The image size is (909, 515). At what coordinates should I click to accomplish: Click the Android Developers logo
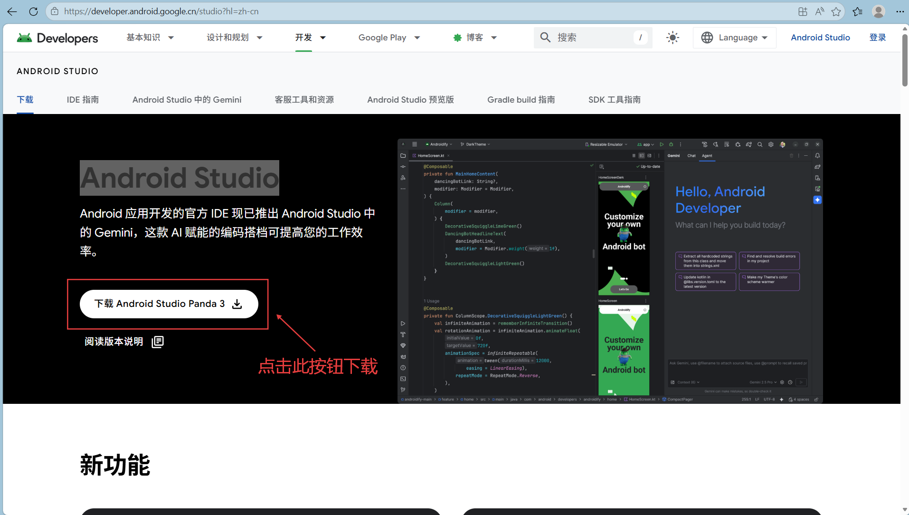coord(57,38)
